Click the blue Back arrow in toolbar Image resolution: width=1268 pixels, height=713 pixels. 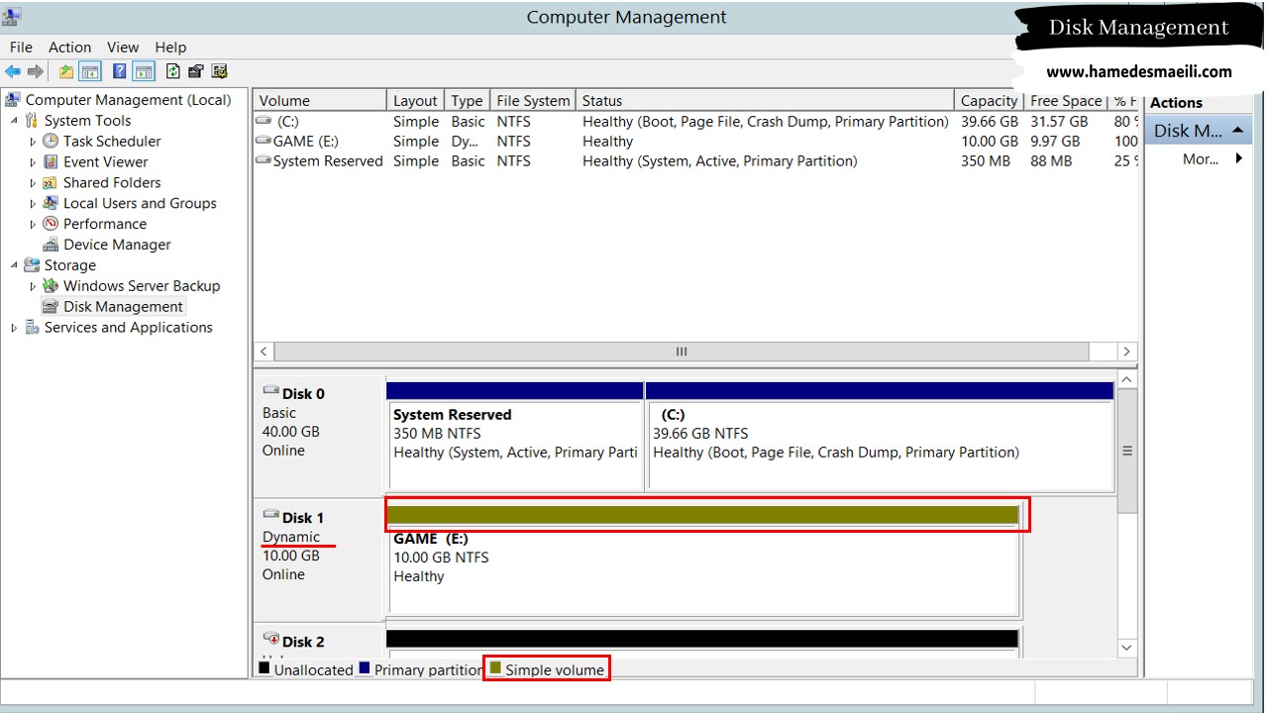pyautogui.click(x=13, y=71)
